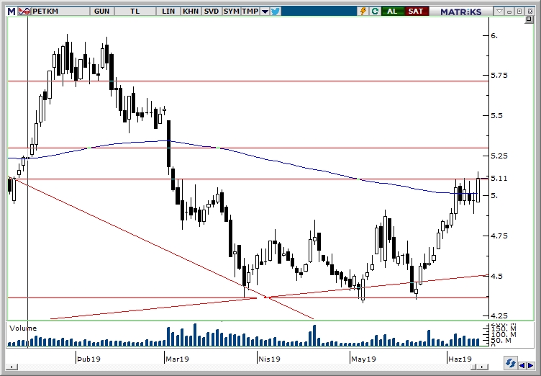Click the green C refresh icon
Viewport: 541px width, 376px height.
pos(375,12)
